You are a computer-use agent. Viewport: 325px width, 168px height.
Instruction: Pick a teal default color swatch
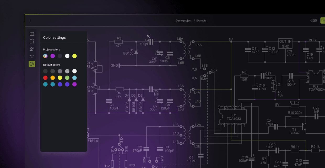click(x=45, y=84)
